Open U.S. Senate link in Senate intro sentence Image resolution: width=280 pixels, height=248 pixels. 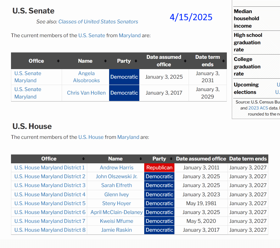(x=91, y=35)
